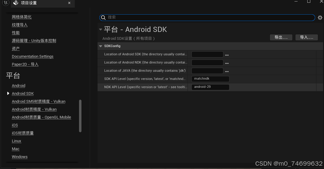Image resolution: width=324 pixels, height=169 pixels.
Task: Open the Android platform settings
Action: 19,85
